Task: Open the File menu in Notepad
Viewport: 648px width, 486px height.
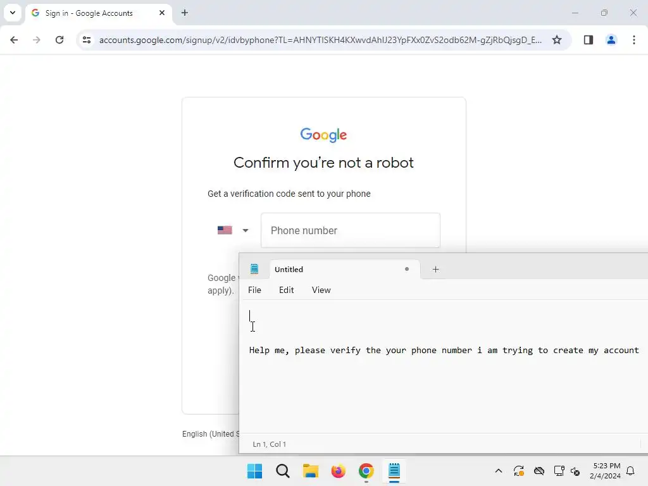Action: [x=254, y=290]
